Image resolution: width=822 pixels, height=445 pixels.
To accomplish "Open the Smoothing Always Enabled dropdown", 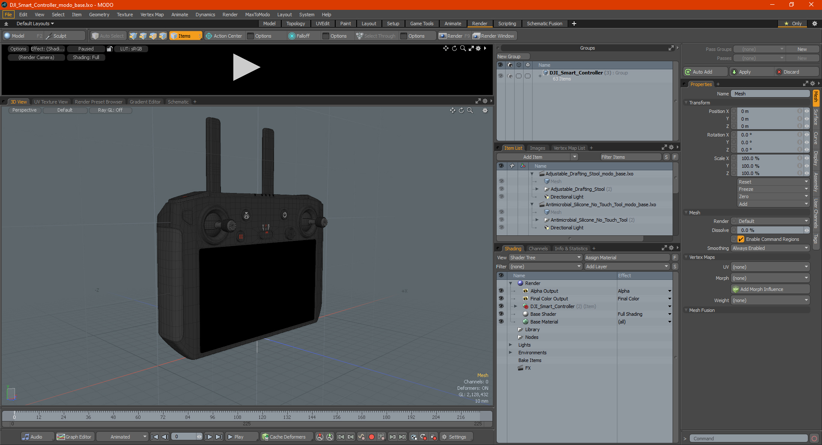I will point(770,248).
